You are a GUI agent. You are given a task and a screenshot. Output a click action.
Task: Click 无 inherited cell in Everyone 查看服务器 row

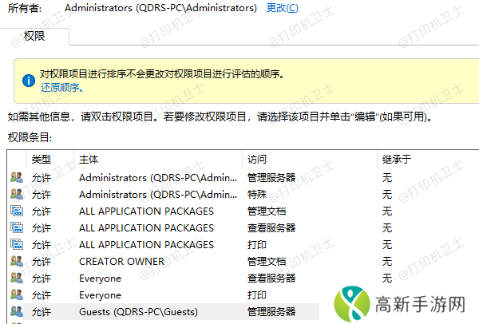click(387, 279)
